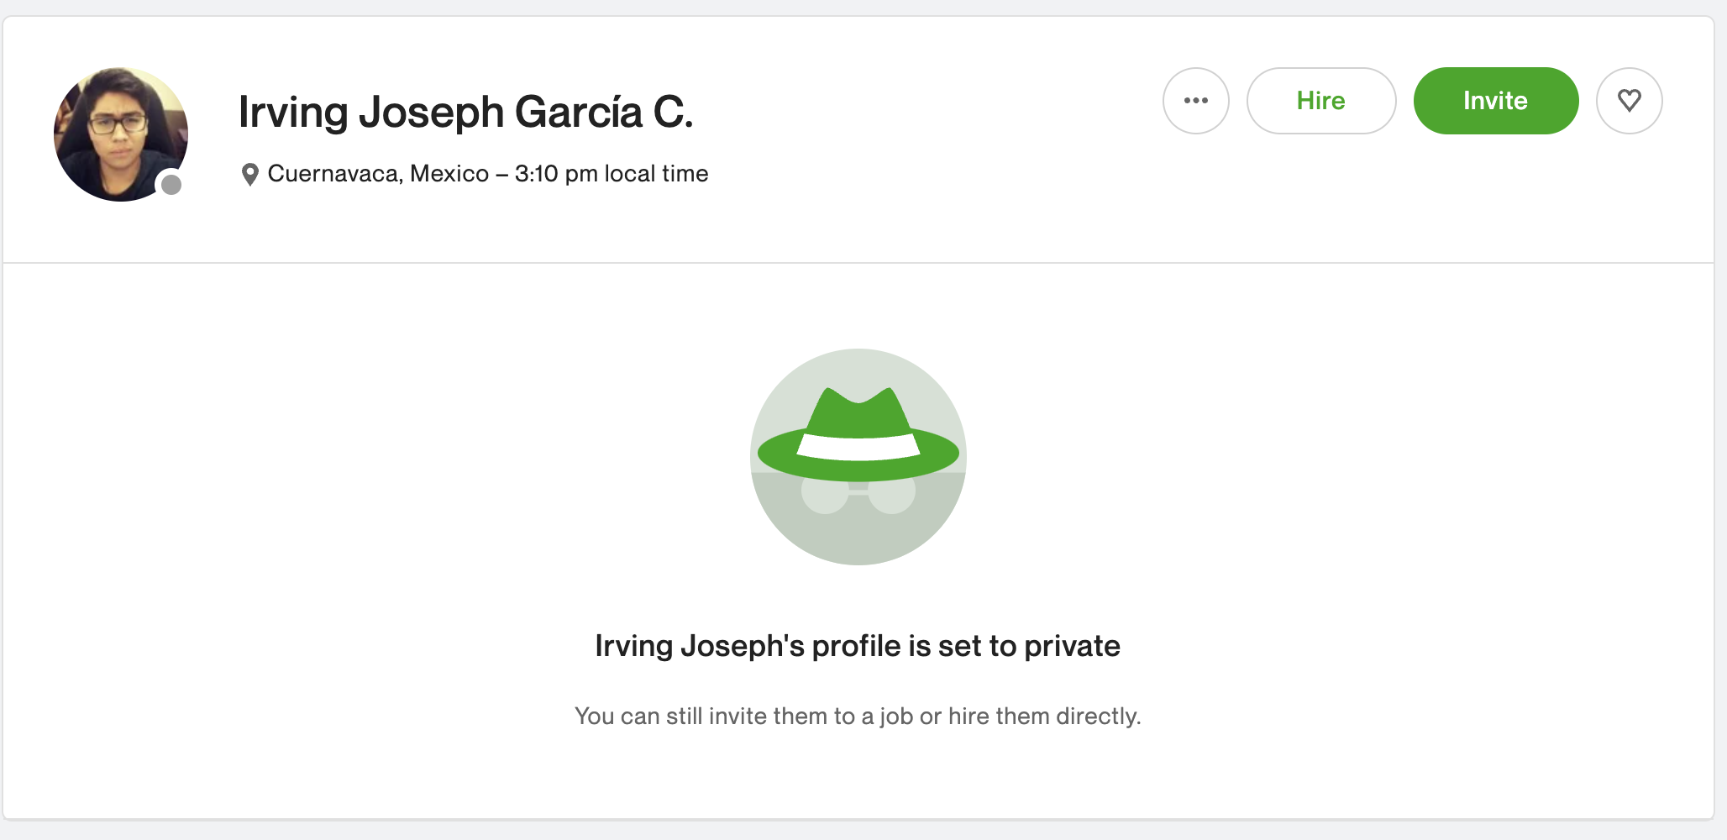
Task: Select the name Irving Joseph García C.
Action: pos(466,113)
